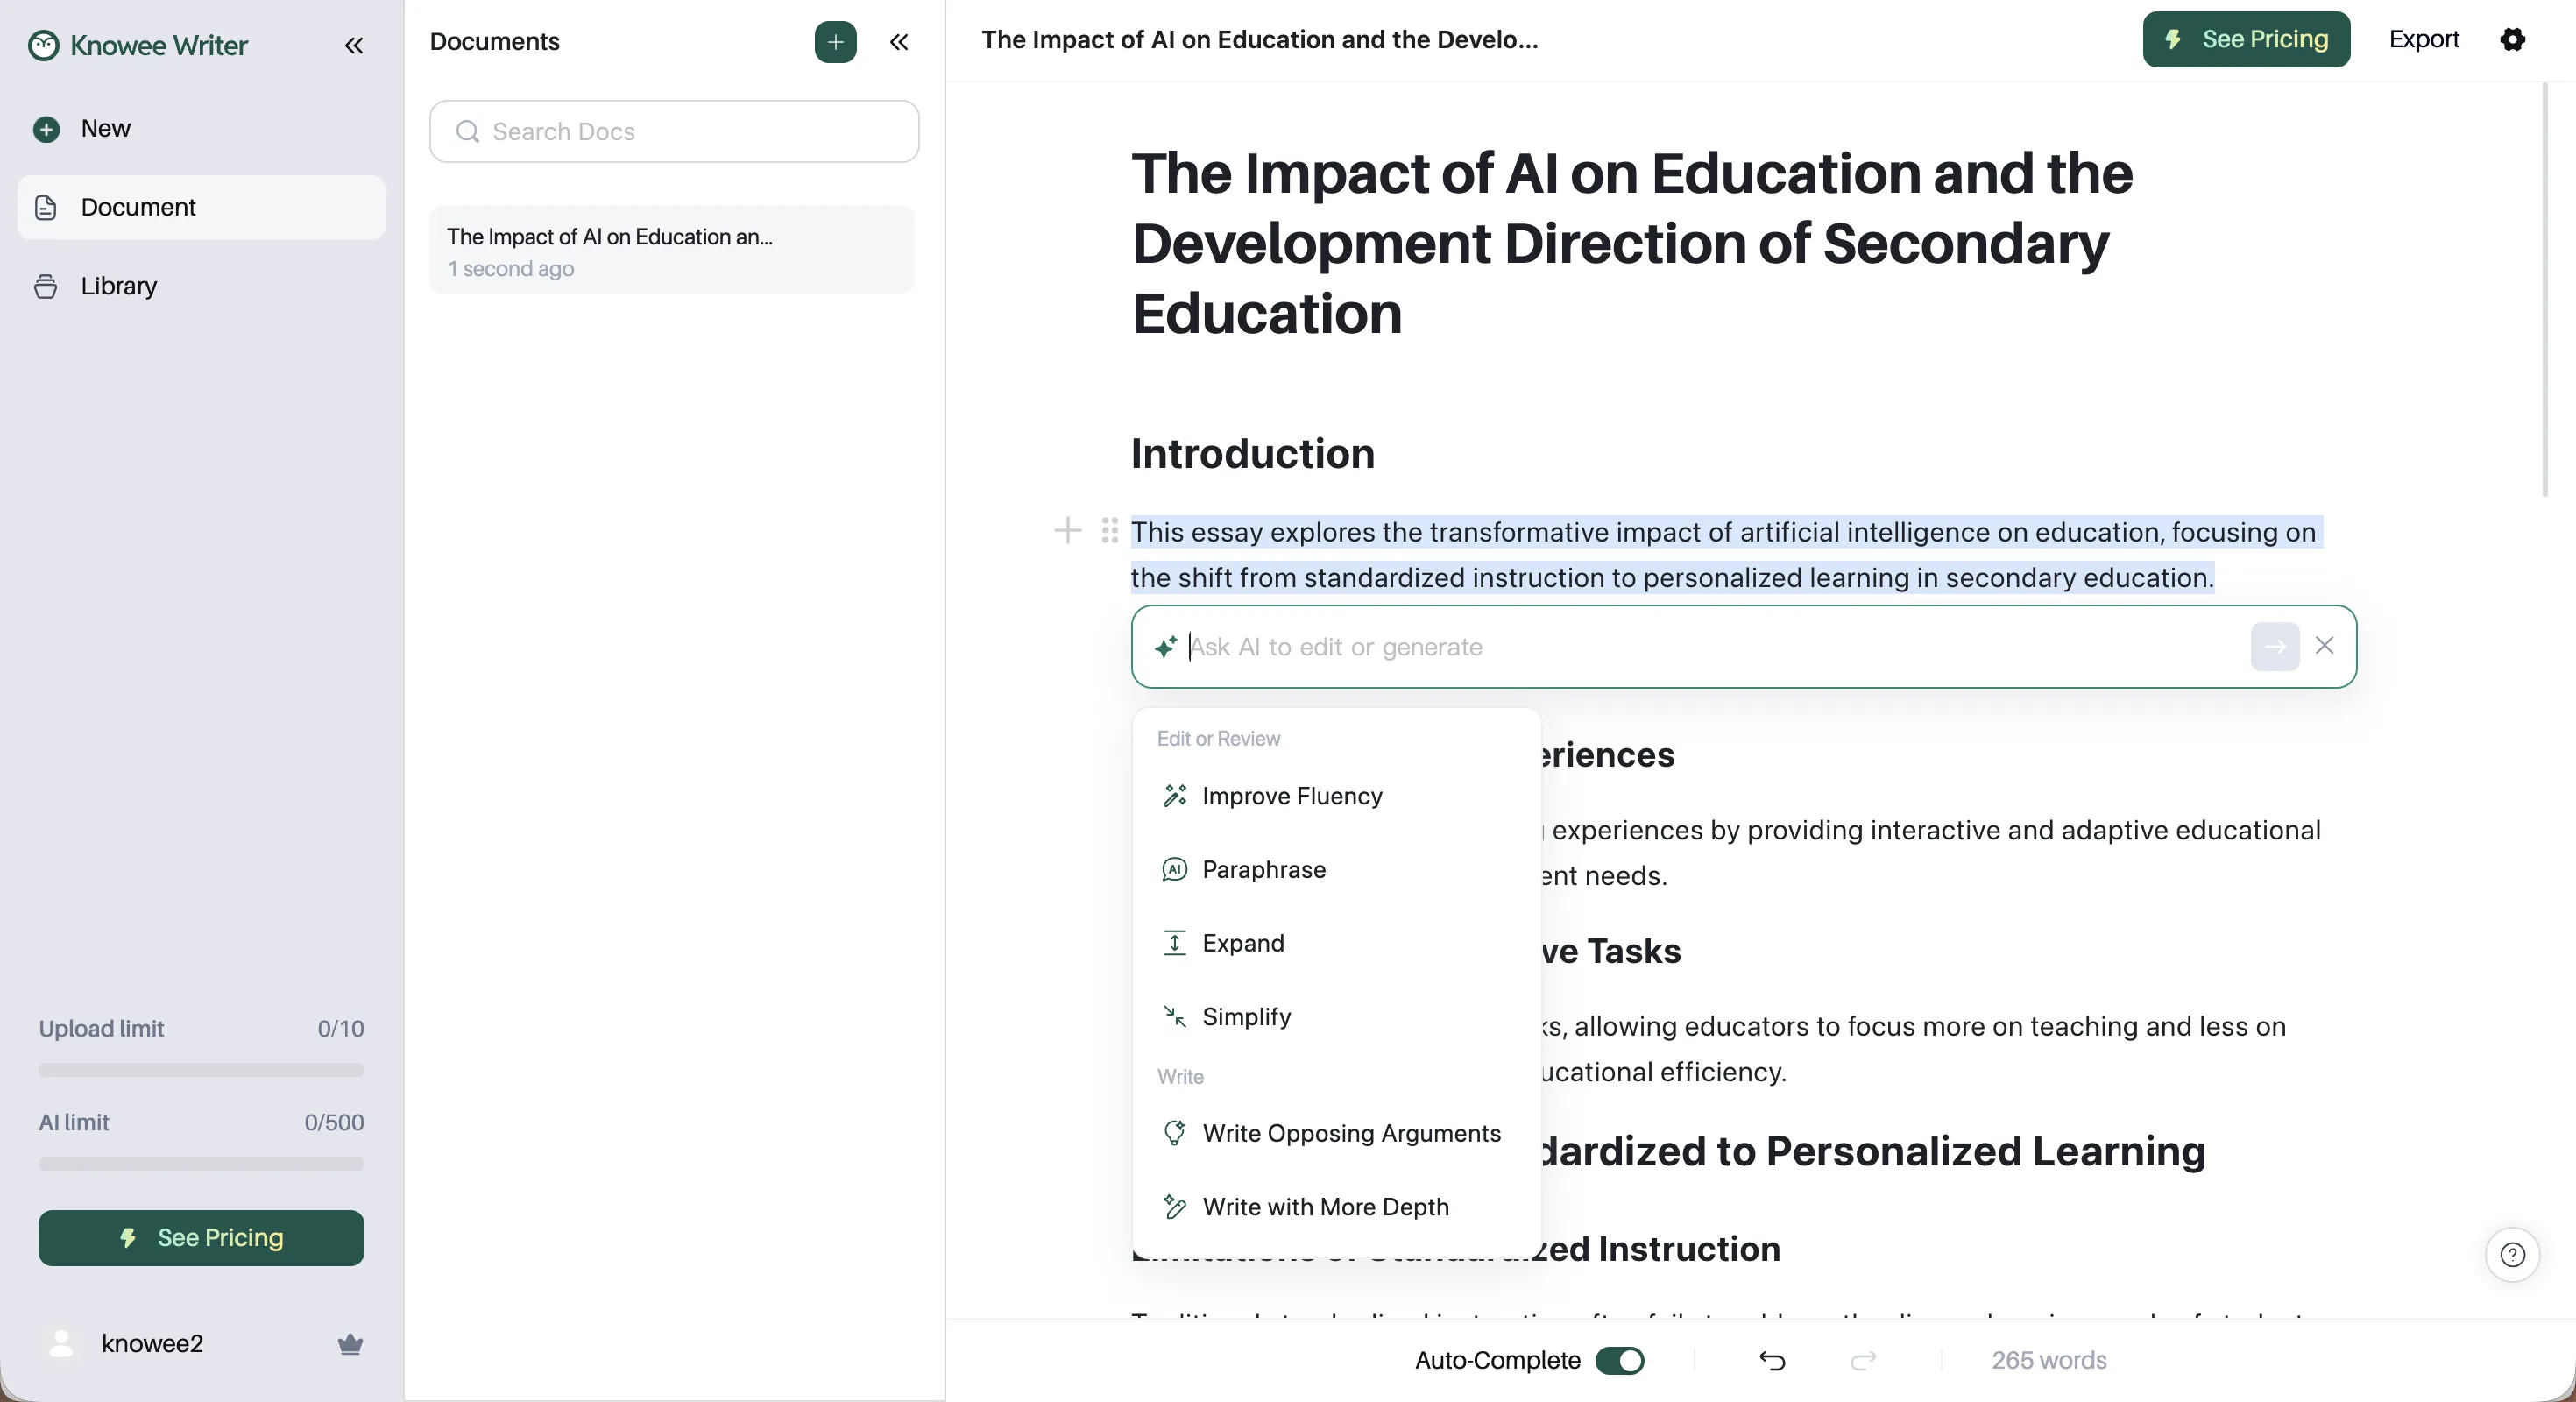
Task: Choose Write Opposing Arguments
Action: click(1352, 1133)
